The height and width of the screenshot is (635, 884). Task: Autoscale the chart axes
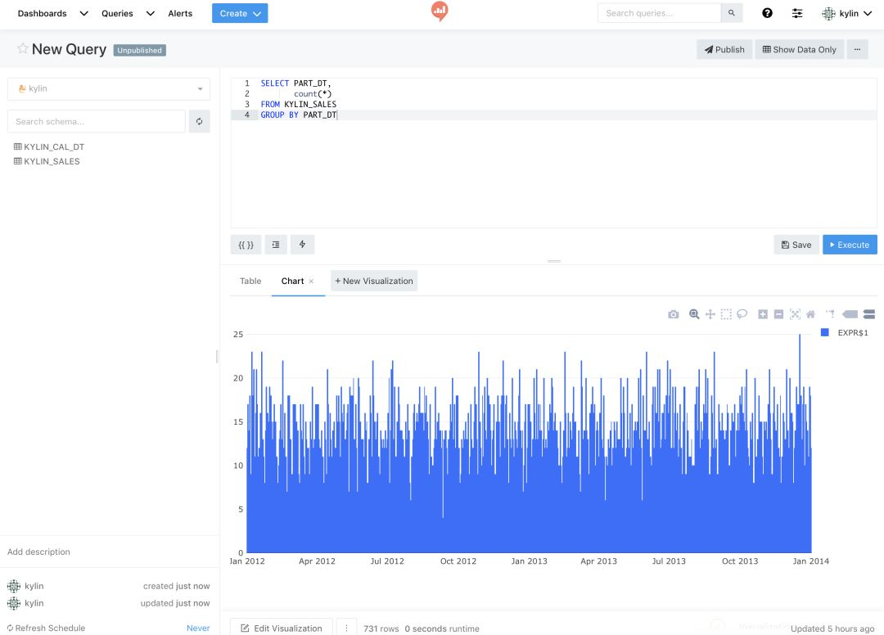coord(795,314)
